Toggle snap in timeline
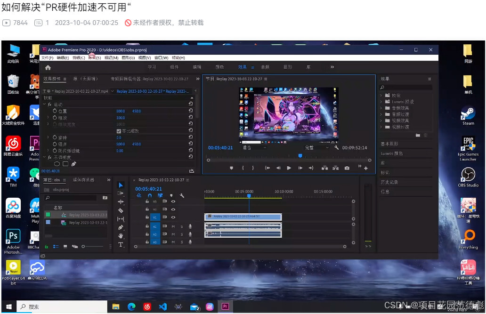Image resolution: width=486 pixels, height=314 pixels. click(150, 195)
